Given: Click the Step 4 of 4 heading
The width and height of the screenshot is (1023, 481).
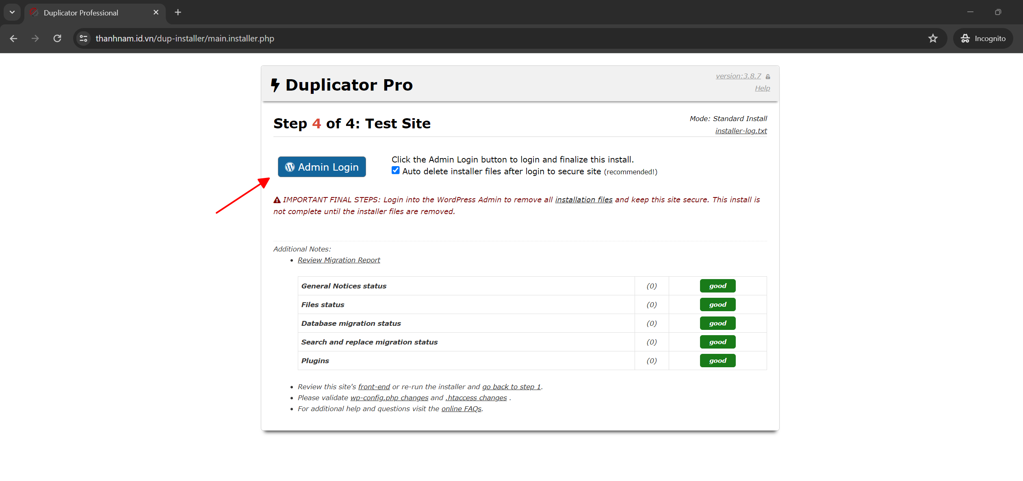Looking at the screenshot, I should point(352,123).
